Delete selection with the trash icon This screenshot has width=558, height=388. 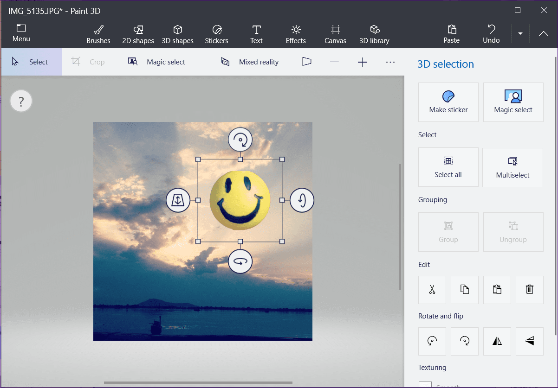click(529, 290)
